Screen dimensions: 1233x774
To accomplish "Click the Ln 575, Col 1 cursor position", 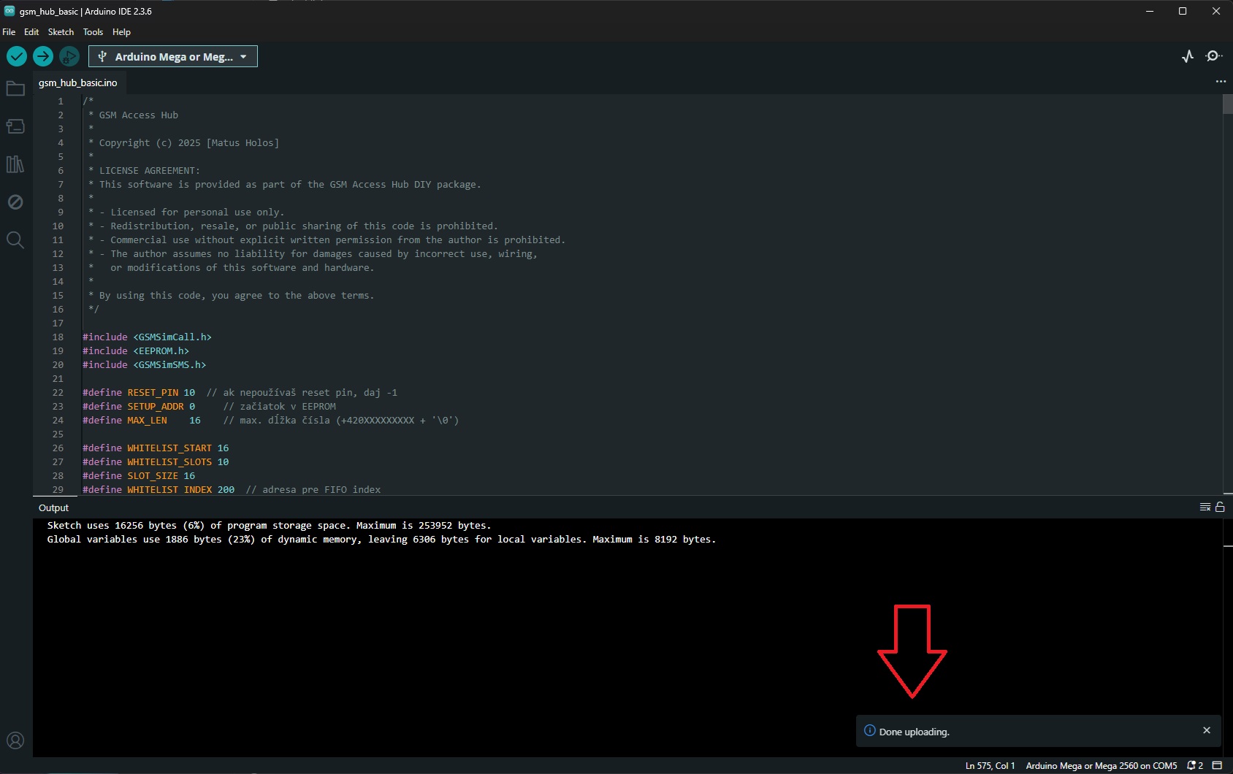I will [990, 766].
